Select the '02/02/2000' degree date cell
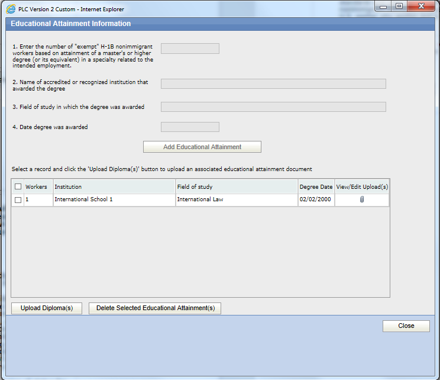Viewport: 440px width, 380px height. [x=316, y=199]
